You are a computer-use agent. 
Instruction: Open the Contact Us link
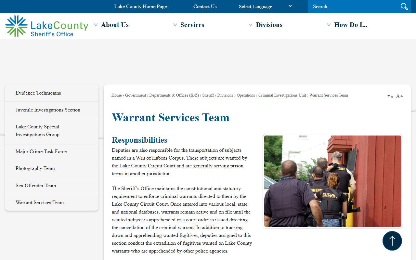pyautogui.click(x=205, y=6)
